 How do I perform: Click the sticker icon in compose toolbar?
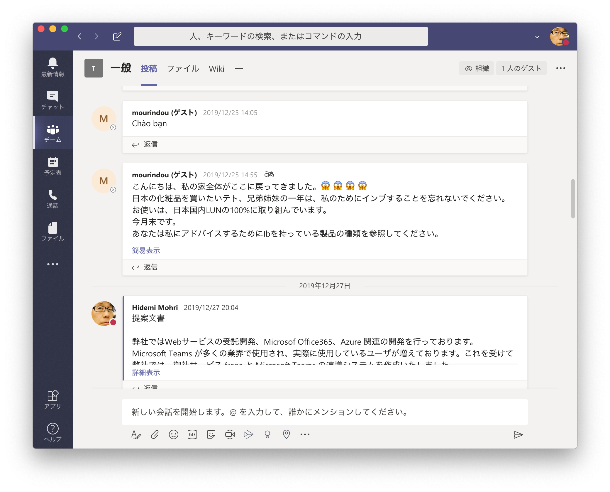coord(211,434)
